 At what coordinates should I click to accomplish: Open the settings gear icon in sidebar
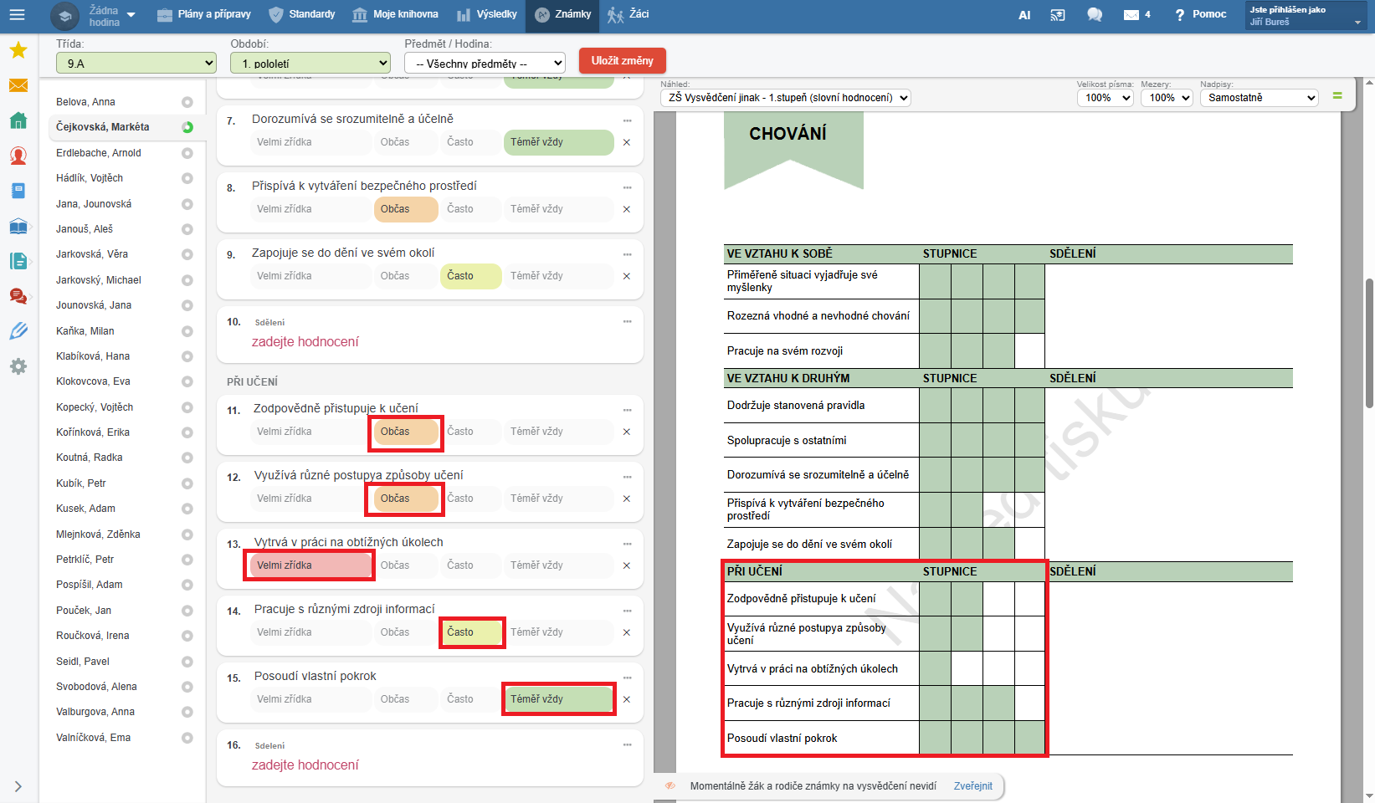(18, 366)
